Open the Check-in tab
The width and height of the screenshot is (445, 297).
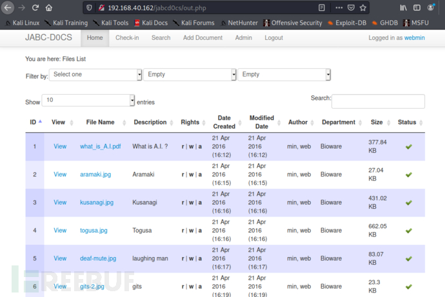127,38
